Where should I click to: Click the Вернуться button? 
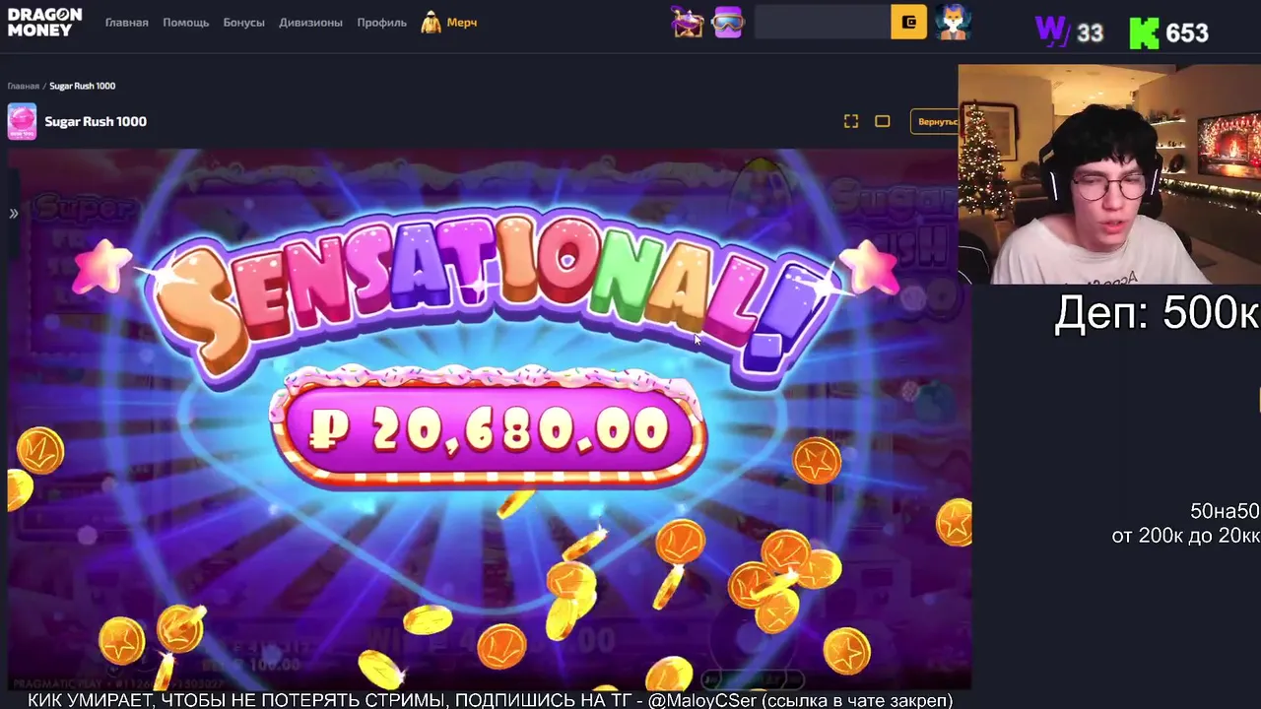[934, 121]
